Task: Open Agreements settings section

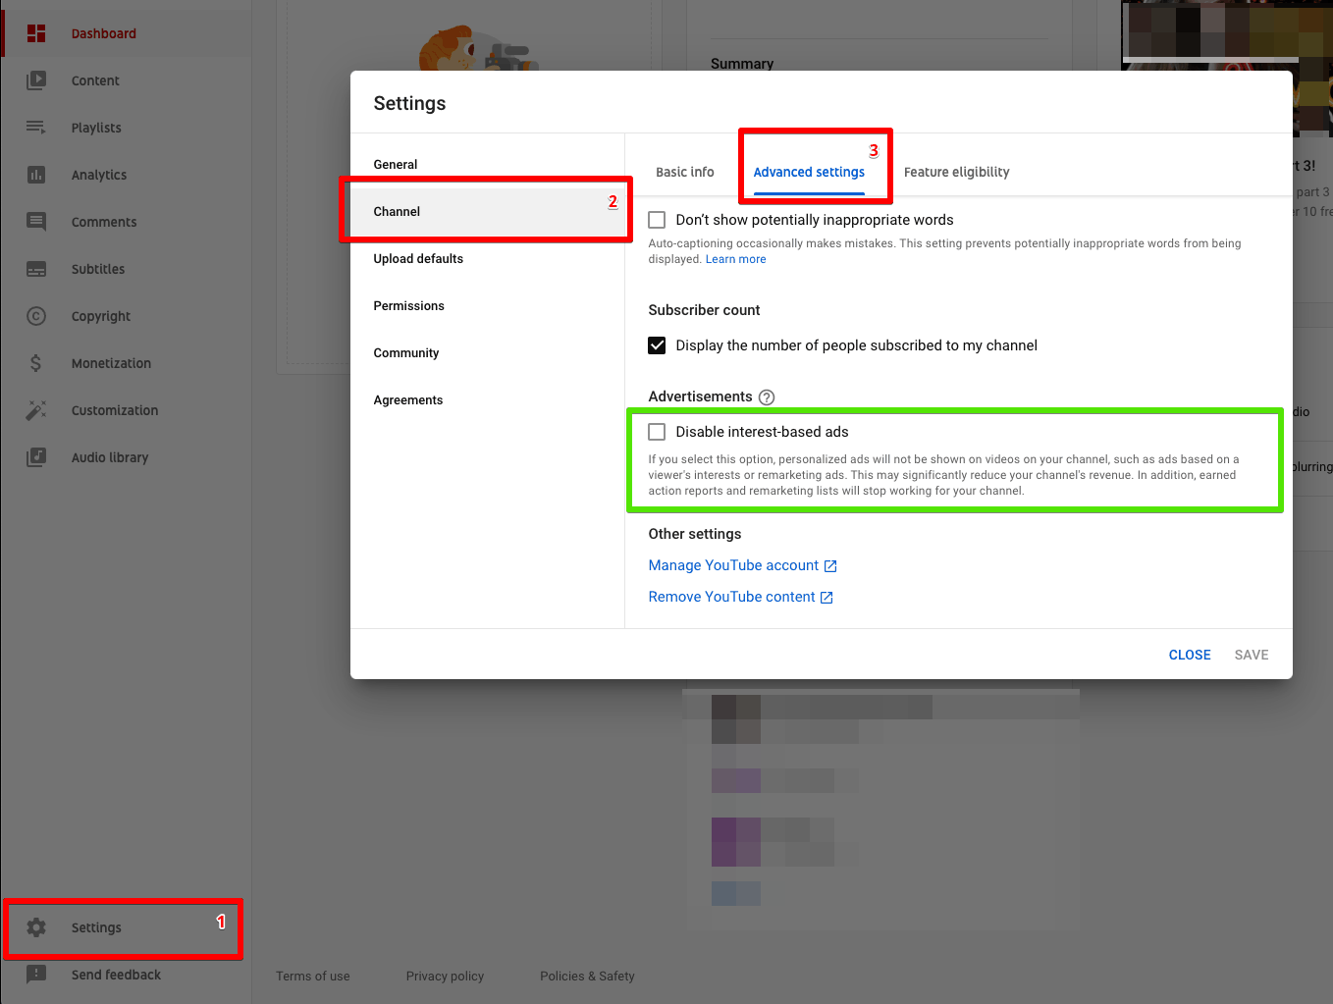Action: pos(487,400)
